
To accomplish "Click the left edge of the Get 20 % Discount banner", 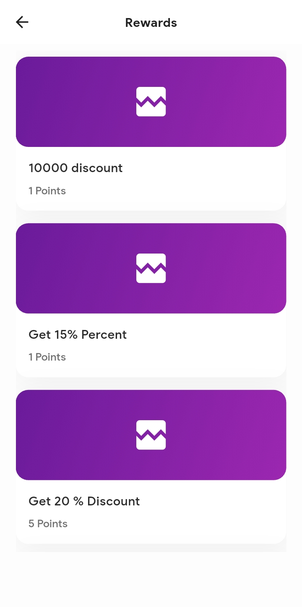I will 25,435.
